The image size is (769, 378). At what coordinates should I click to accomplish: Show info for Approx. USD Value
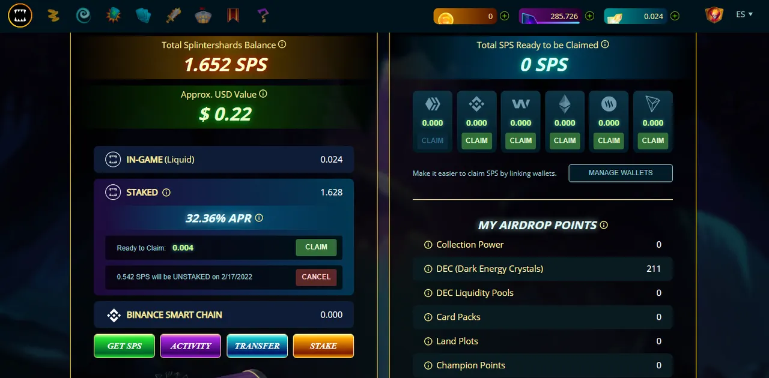pos(263,94)
